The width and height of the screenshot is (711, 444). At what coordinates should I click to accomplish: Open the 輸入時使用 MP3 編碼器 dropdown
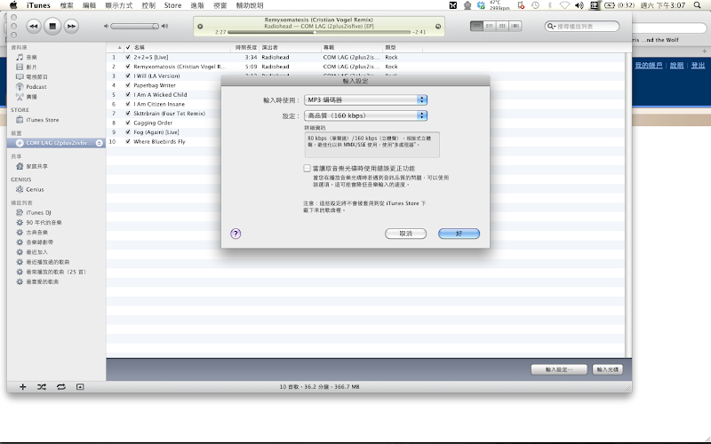pyautogui.click(x=365, y=99)
